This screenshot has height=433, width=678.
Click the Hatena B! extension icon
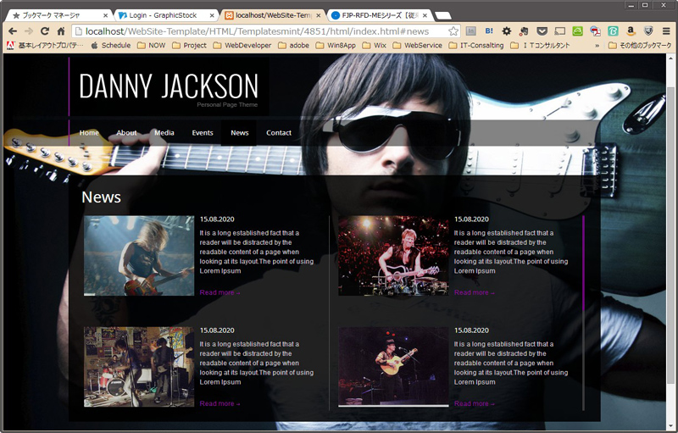489,31
